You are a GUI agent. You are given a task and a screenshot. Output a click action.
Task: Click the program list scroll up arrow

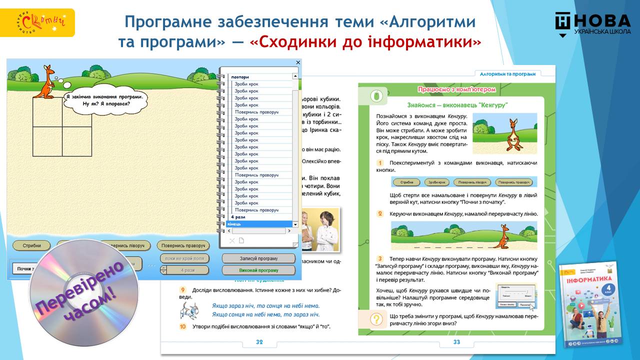pos(295,76)
